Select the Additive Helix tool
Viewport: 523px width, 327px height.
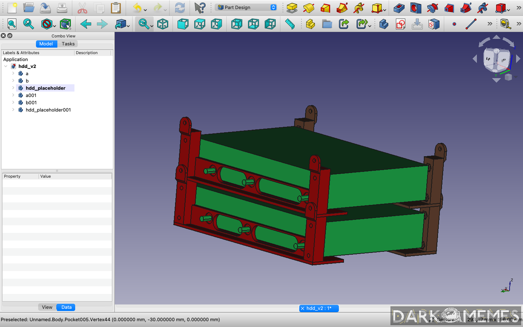[x=359, y=8]
